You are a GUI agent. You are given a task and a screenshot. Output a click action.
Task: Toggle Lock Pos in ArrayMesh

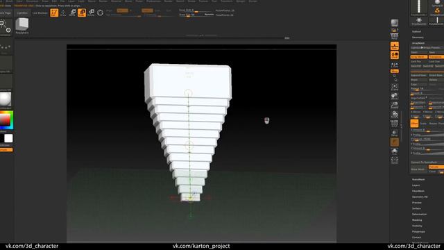[419, 62]
